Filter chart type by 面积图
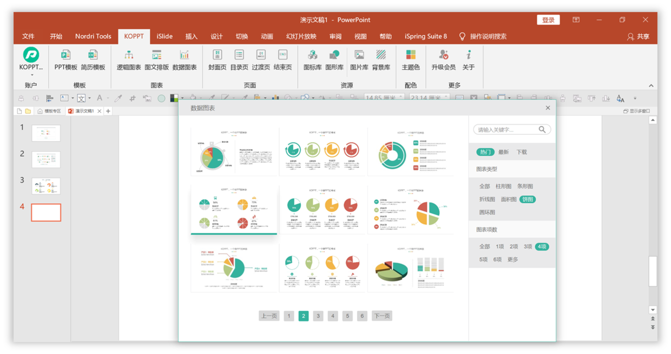 coord(509,199)
